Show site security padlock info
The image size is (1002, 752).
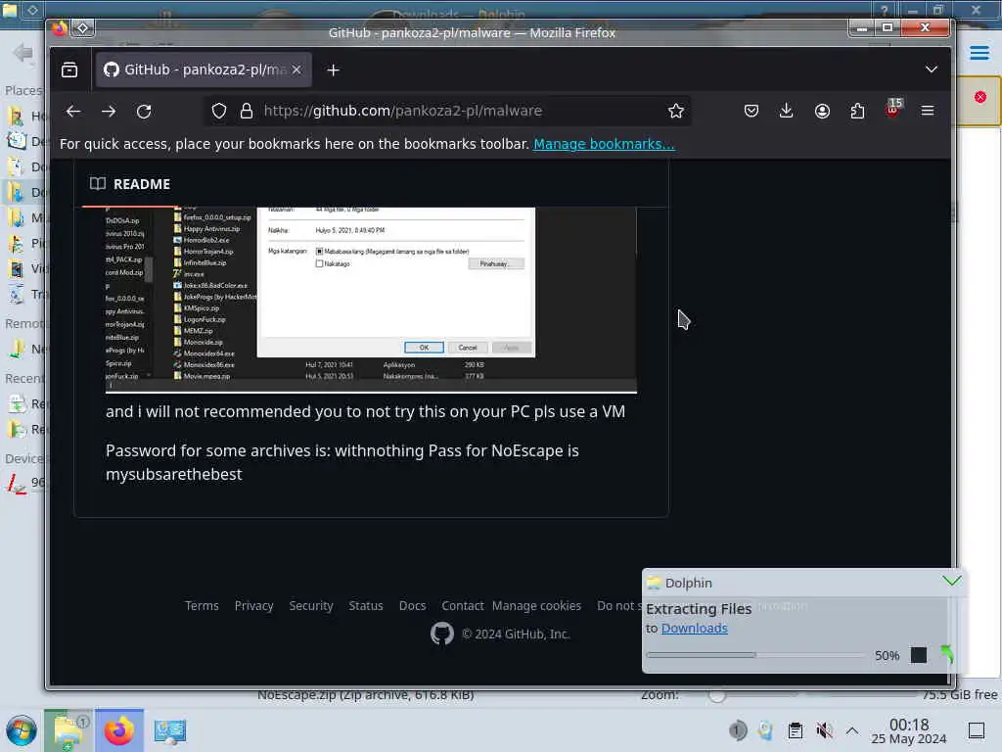[247, 111]
